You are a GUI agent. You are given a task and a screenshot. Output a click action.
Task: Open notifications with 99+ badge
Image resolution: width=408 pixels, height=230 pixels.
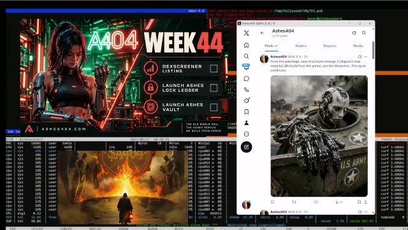246,67
